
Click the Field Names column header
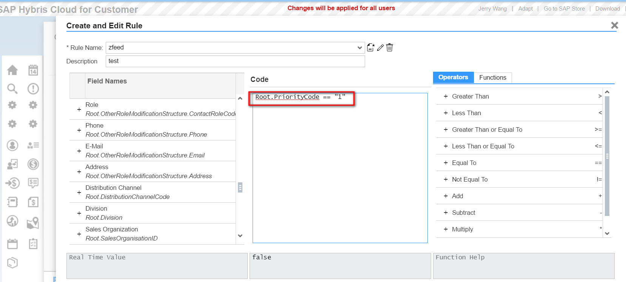coord(160,86)
